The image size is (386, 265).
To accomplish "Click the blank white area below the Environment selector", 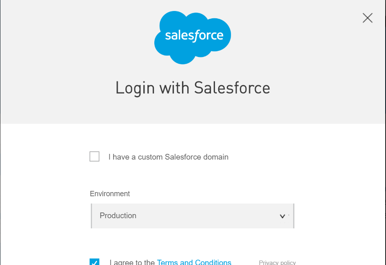I will click(192, 242).
